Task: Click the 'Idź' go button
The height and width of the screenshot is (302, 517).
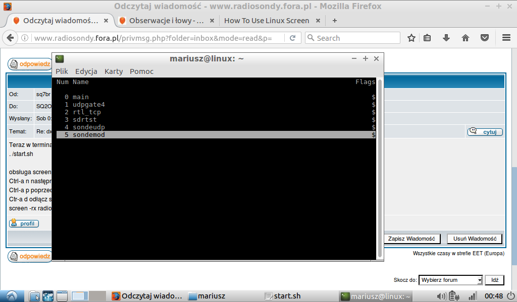Action: point(495,280)
